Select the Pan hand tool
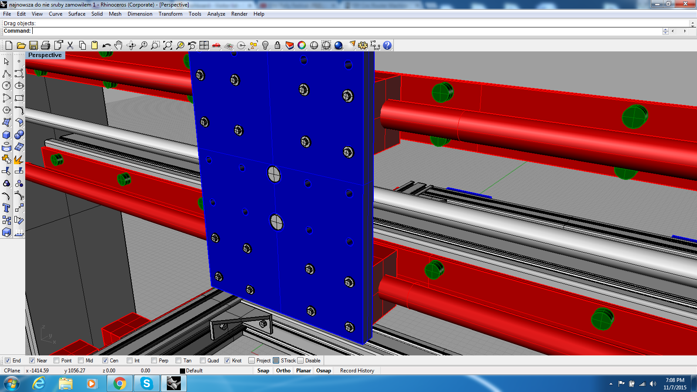 point(118,45)
